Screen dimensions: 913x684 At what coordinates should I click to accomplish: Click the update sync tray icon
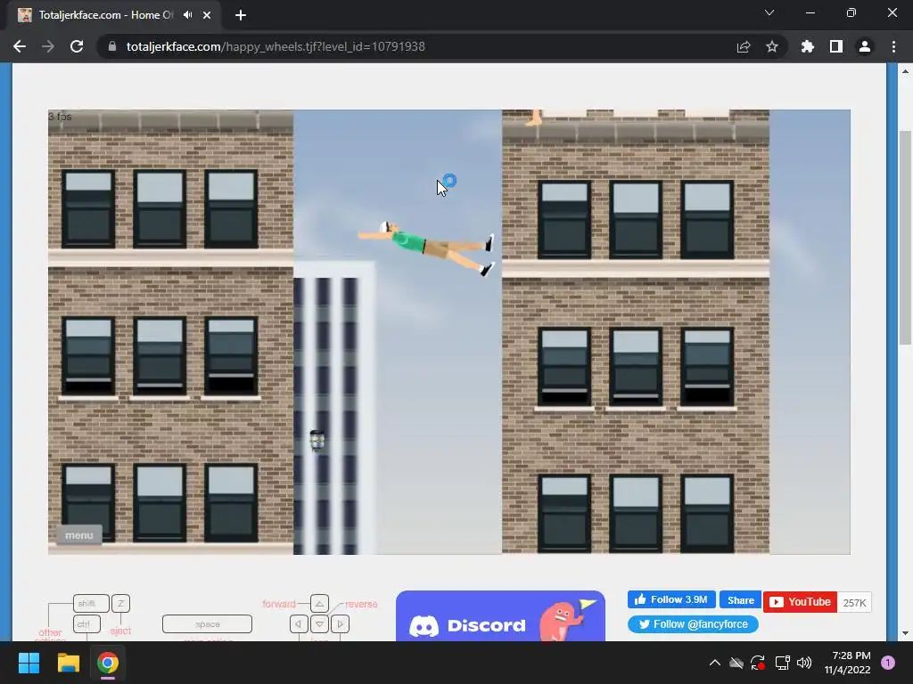(758, 663)
